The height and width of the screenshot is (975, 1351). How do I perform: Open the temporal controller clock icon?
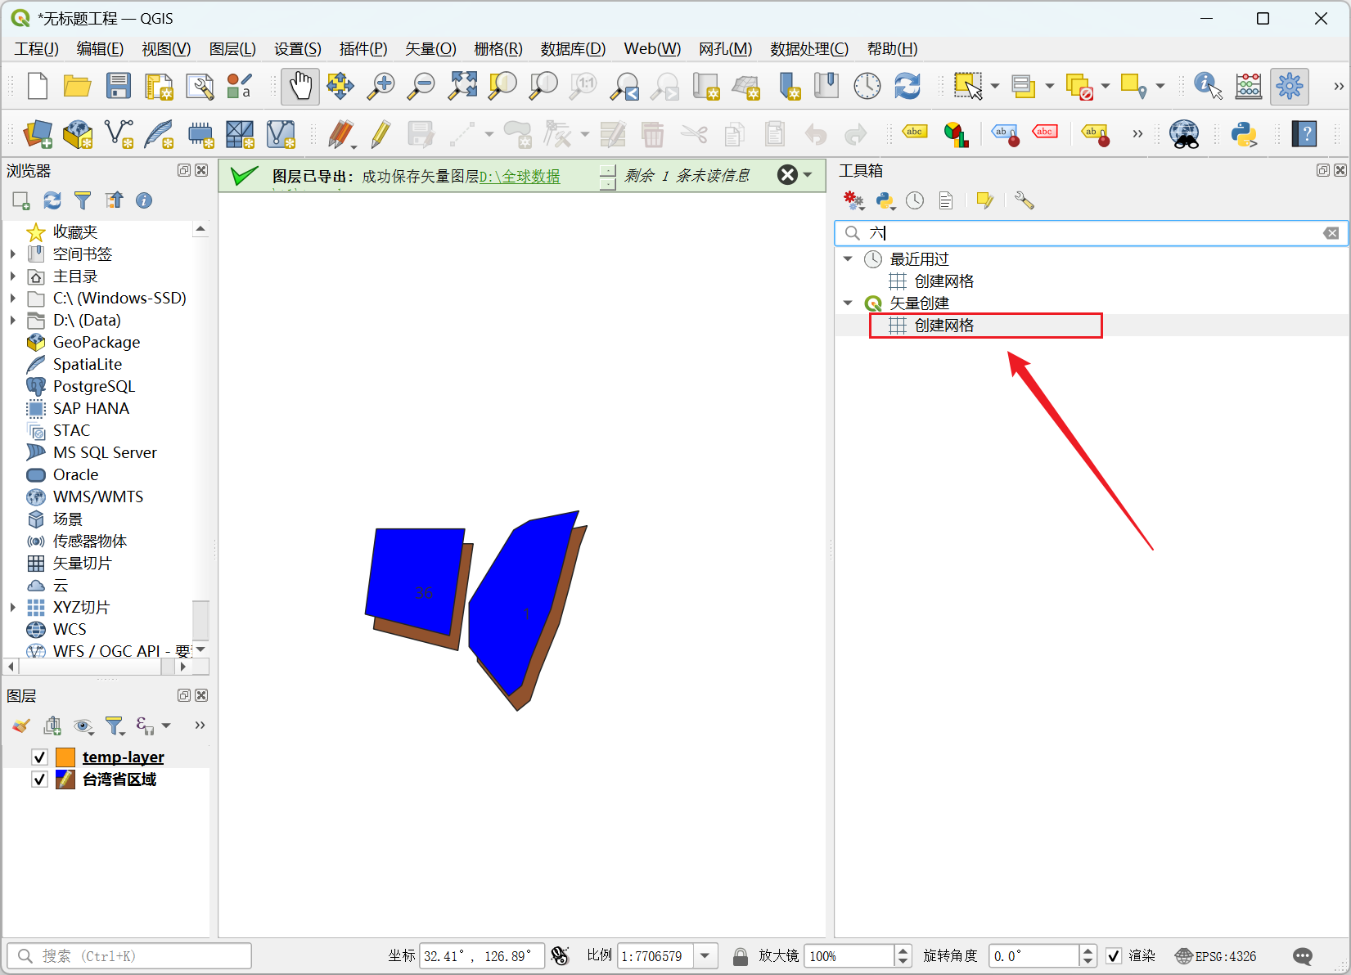coord(867,86)
